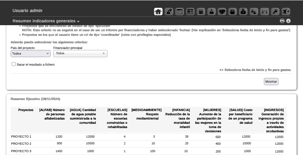Image resolution: width=303 pixels, height=155 pixels.
Task: Open the window-with-magnifier search icon
Action: pyautogui.click(x=180, y=12)
